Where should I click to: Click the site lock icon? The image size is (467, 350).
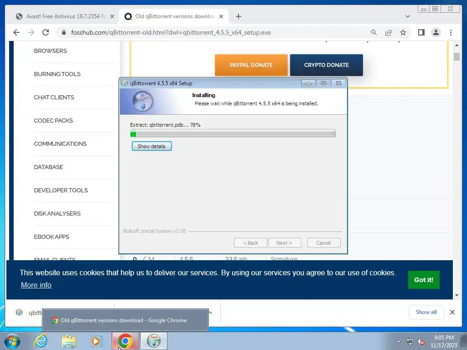[64, 32]
